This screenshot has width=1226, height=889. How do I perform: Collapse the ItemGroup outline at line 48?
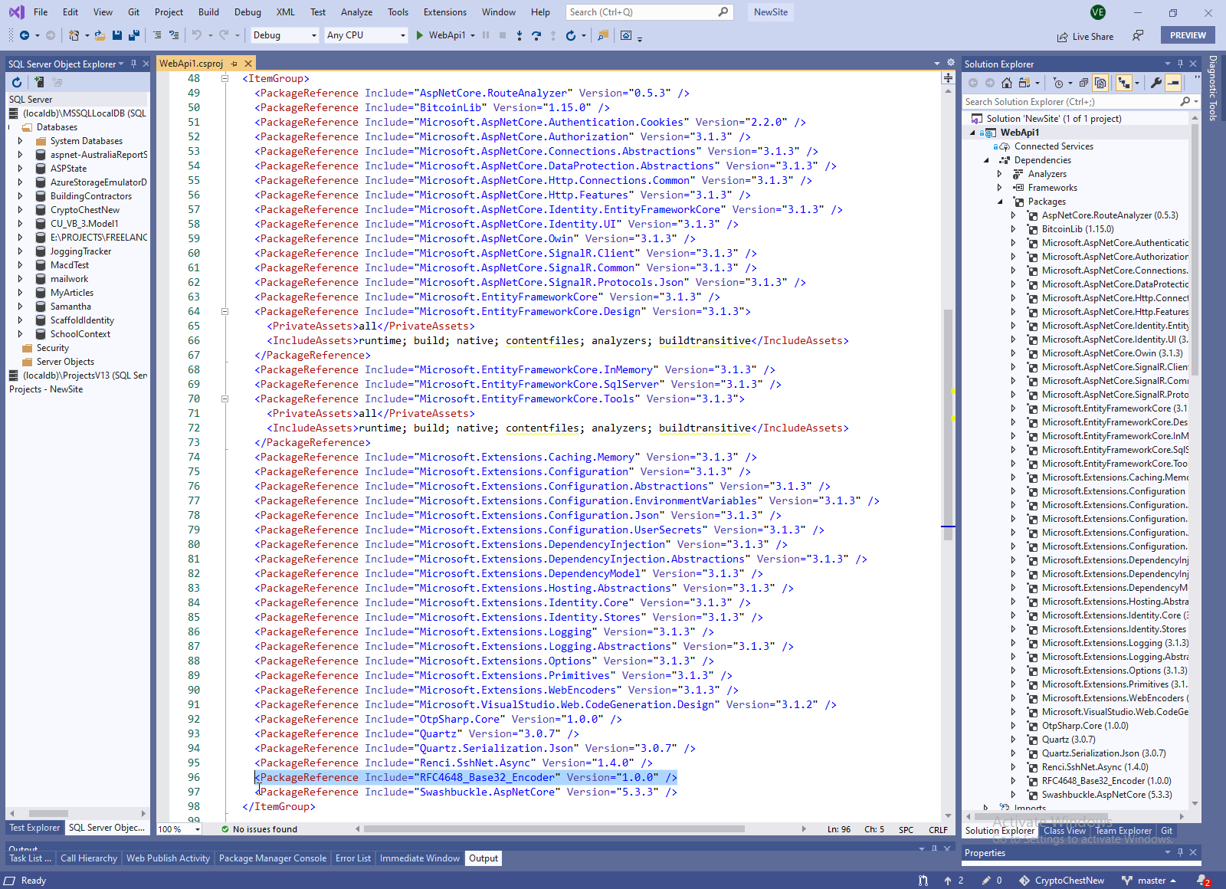(x=225, y=78)
